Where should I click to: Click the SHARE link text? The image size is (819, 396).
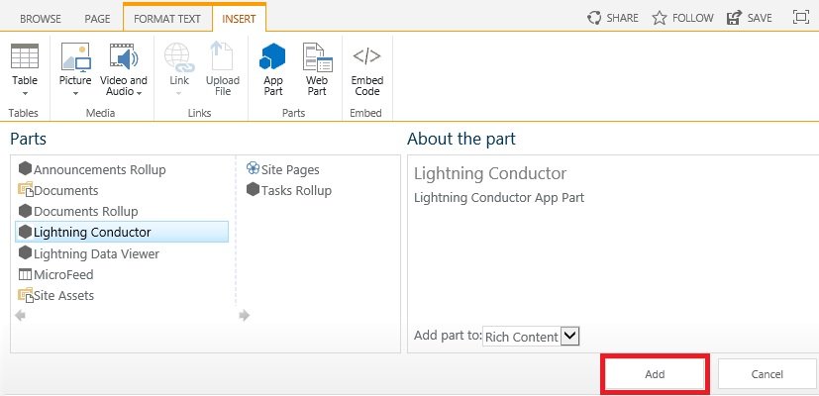point(622,18)
